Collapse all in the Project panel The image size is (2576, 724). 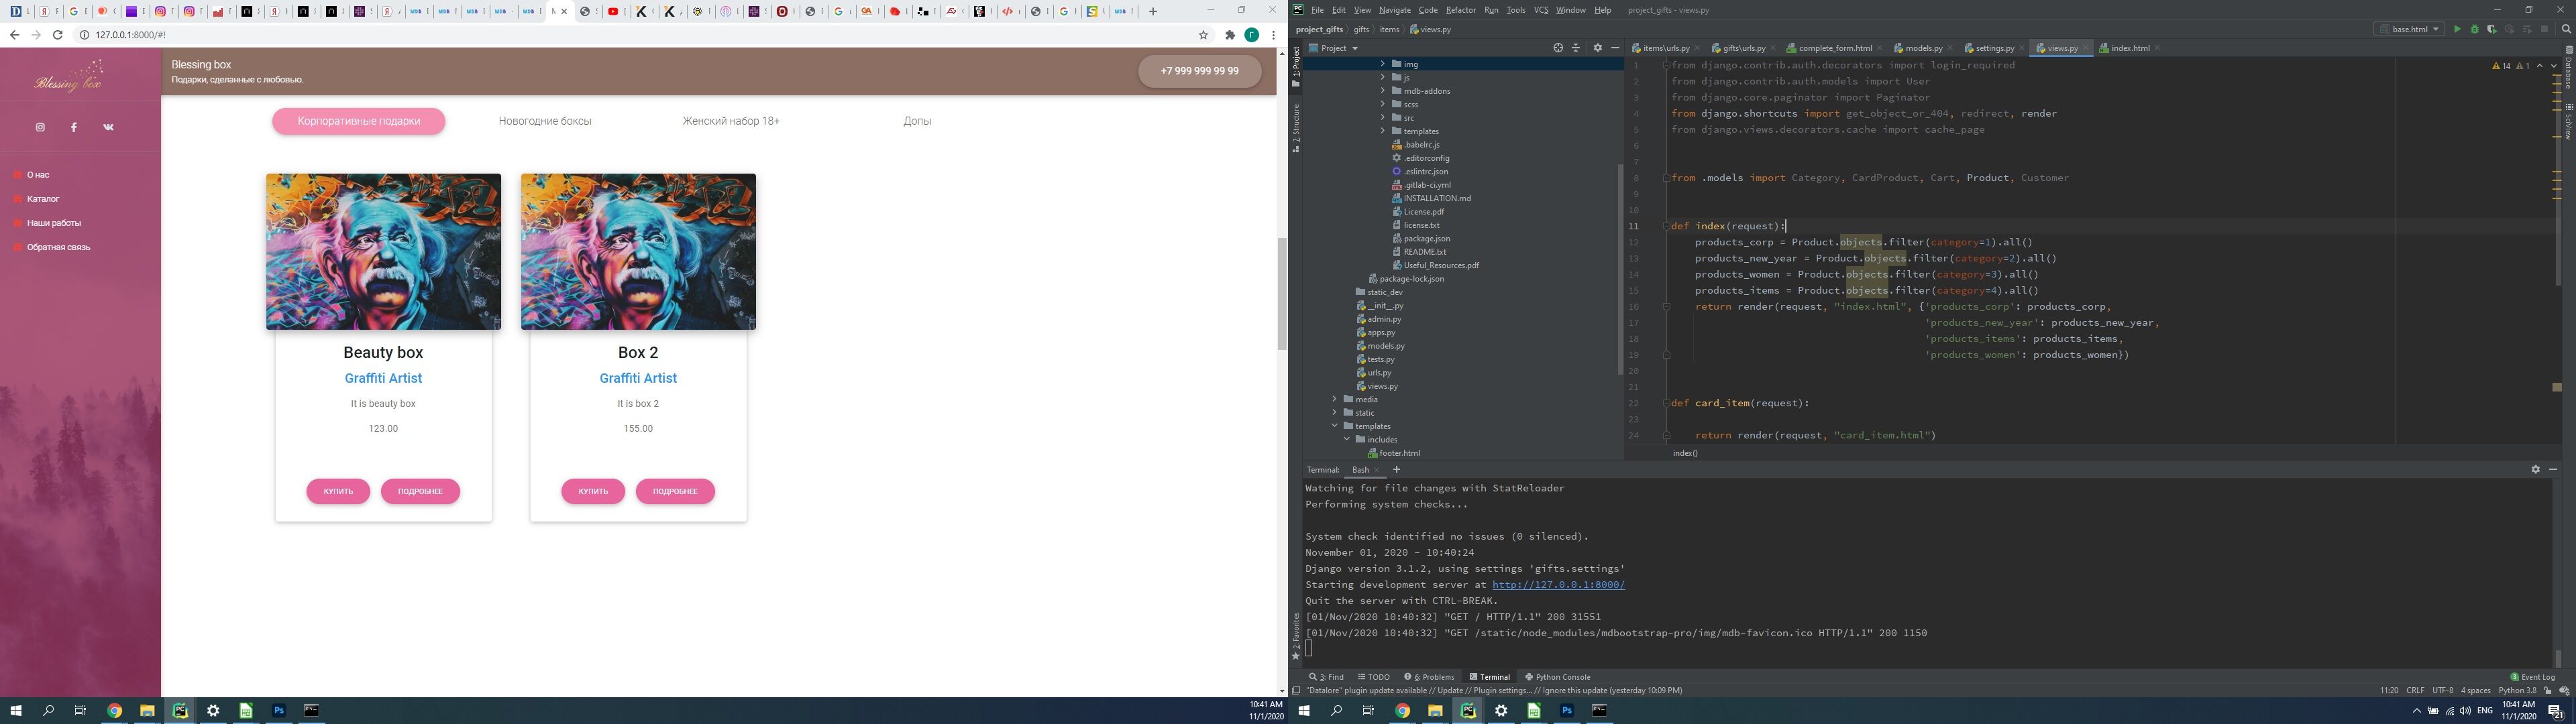point(1576,48)
